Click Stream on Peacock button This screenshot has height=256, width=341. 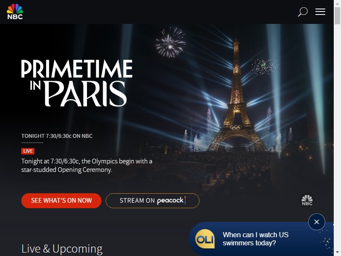[153, 201]
